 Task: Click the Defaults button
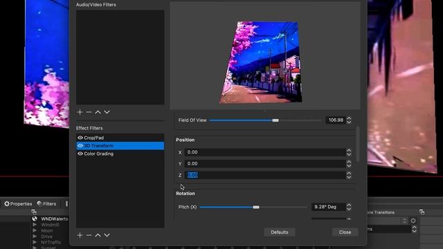coord(280,232)
